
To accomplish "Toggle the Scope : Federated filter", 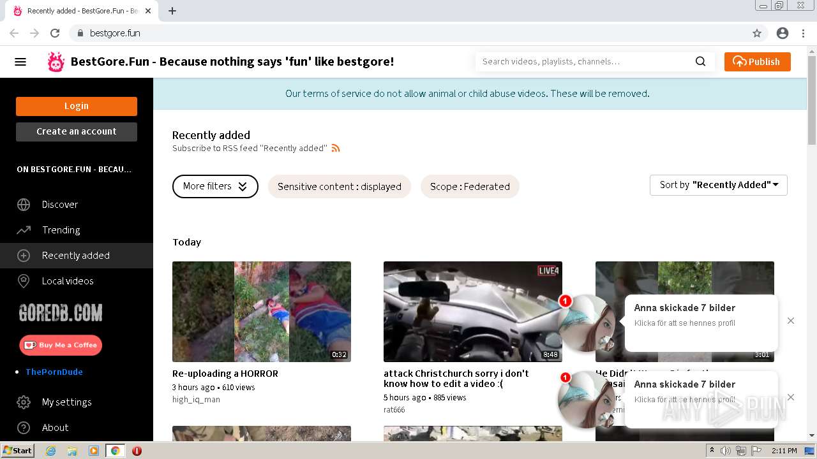I will click(470, 186).
